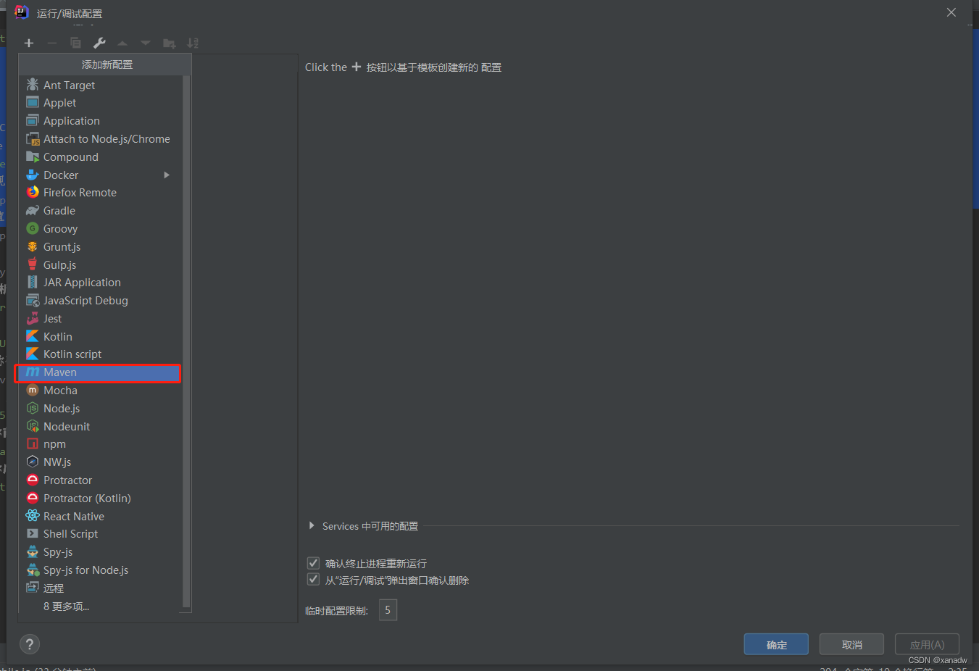Click the React Native atom icon
The image size is (979, 671).
coord(33,516)
